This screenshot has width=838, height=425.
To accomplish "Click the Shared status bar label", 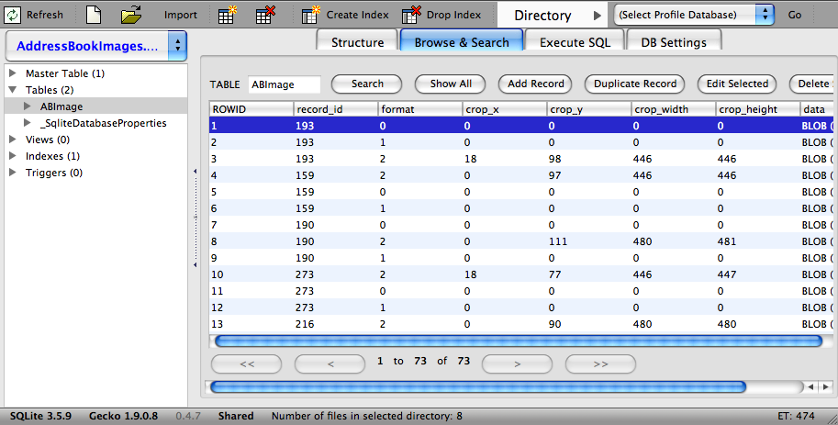I will [236, 416].
